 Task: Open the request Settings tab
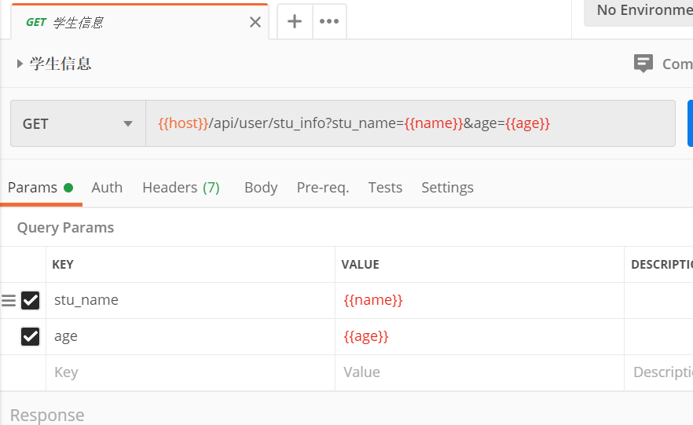coord(447,187)
